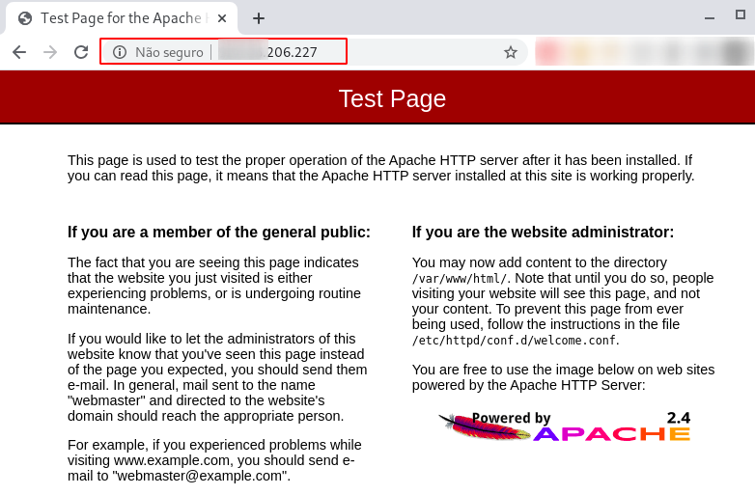The height and width of the screenshot is (495, 755).
Task: Click the Powered by Apache 2.4 image
Action: click(x=564, y=426)
